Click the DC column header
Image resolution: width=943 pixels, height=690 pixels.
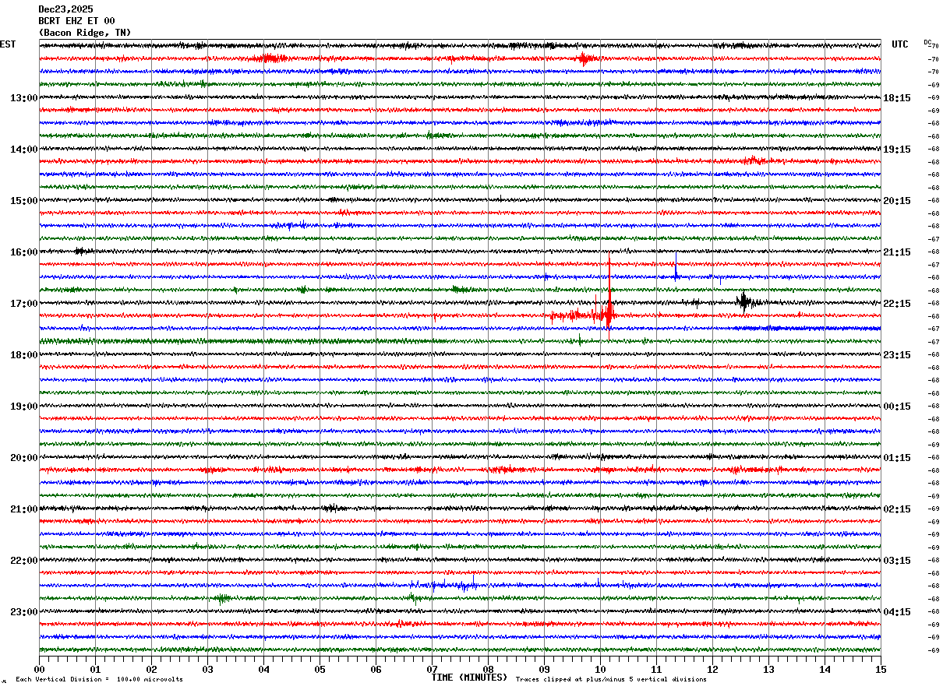point(927,42)
